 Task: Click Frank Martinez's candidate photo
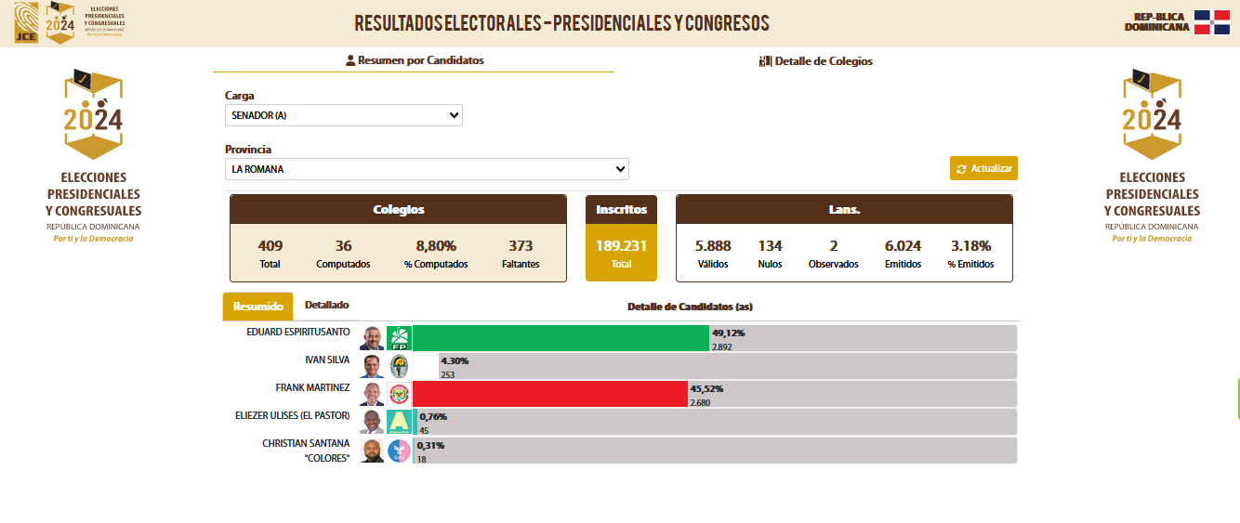pyautogui.click(x=372, y=394)
